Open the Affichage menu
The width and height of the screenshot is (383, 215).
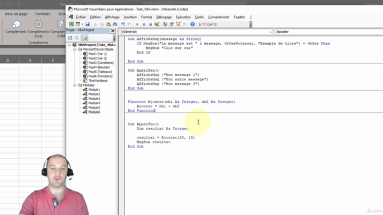pos(112,17)
